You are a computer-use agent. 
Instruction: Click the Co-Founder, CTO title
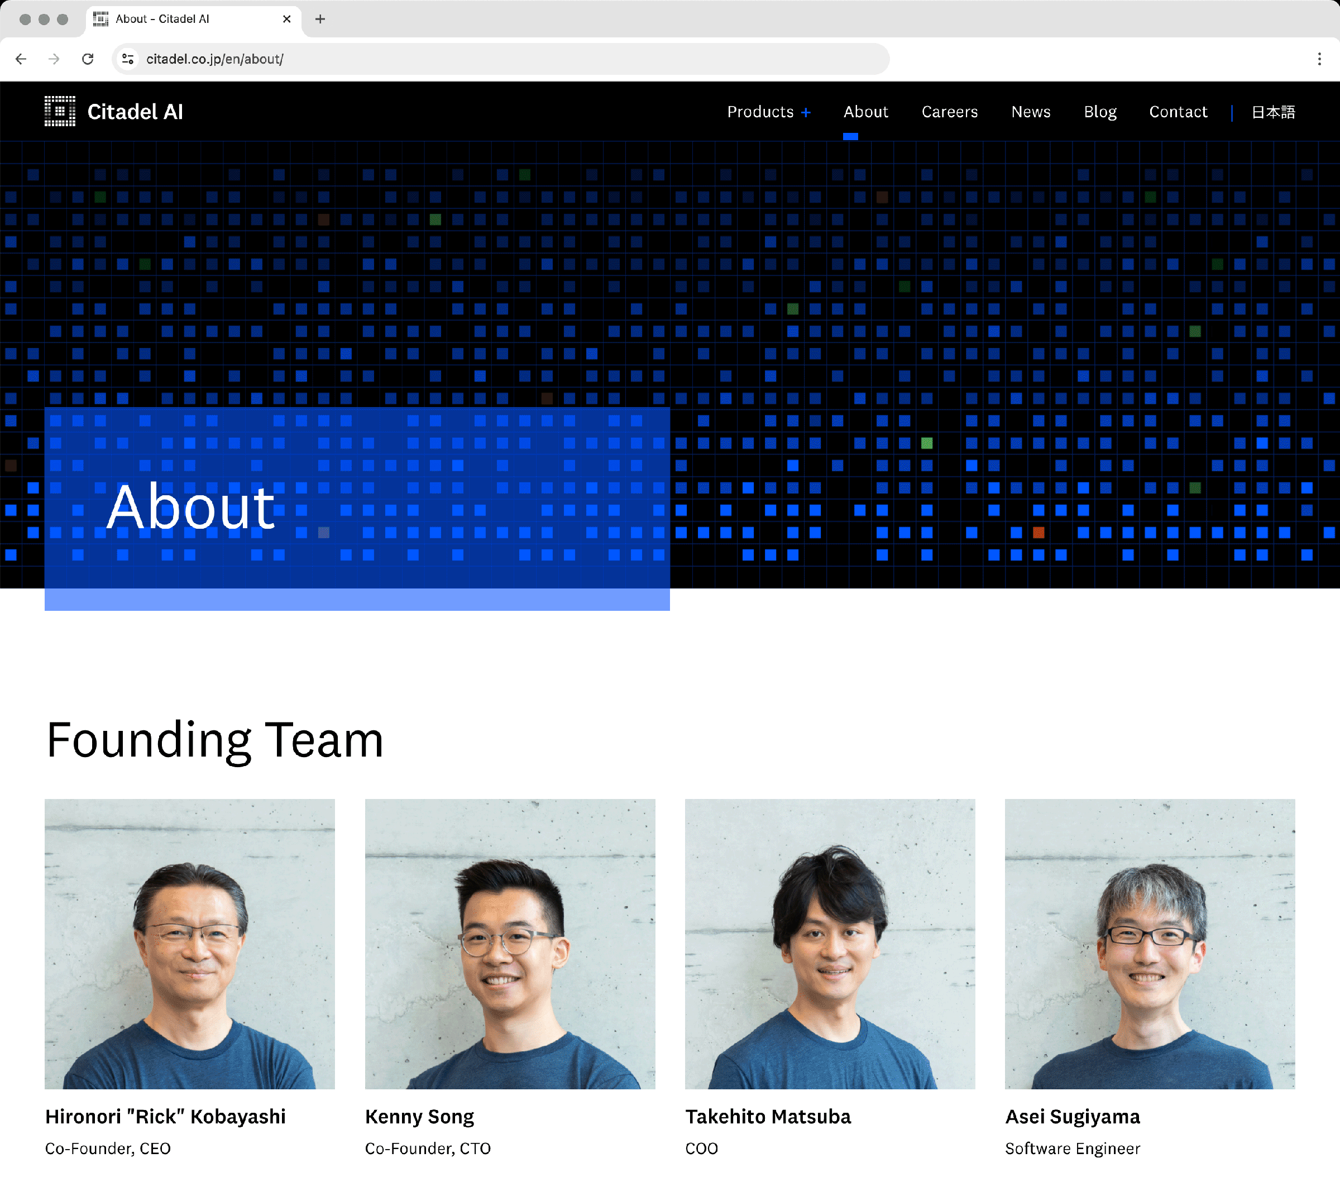[x=428, y=1148]
